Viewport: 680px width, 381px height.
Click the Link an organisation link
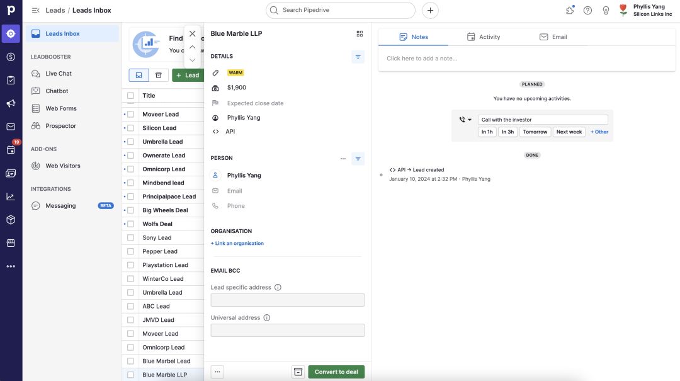[x=237, y=243]
